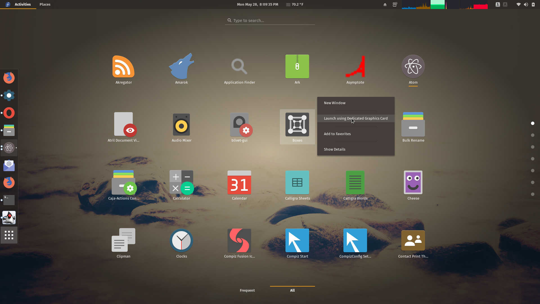Open the volume control in top bar
The width and height of the screenshot is (540, 304).
(x=526, y=5)
